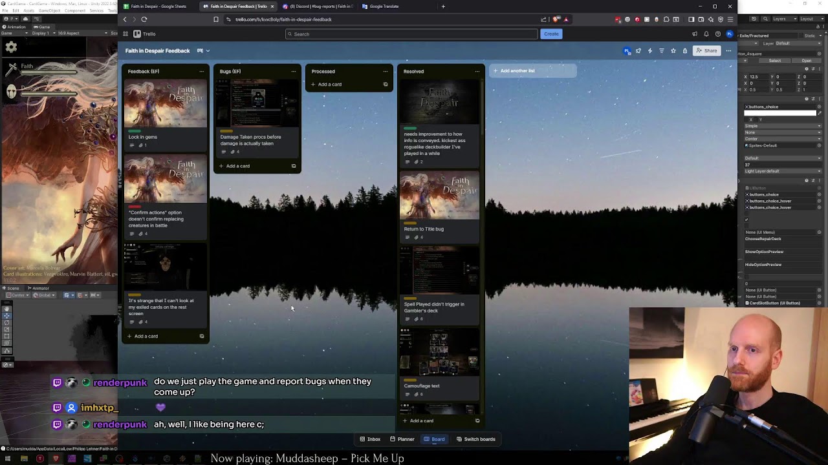The height and width of the screenshot is (465, 828).
Task: Open Light Layer default dropdown
Action: tap(783, 171)
